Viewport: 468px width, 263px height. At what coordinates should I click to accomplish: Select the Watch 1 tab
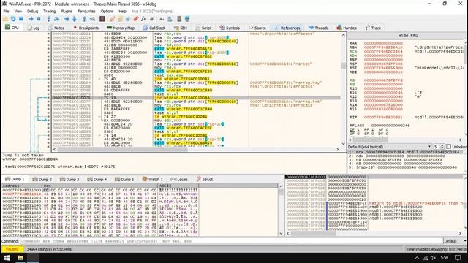[x=152, y=179]
